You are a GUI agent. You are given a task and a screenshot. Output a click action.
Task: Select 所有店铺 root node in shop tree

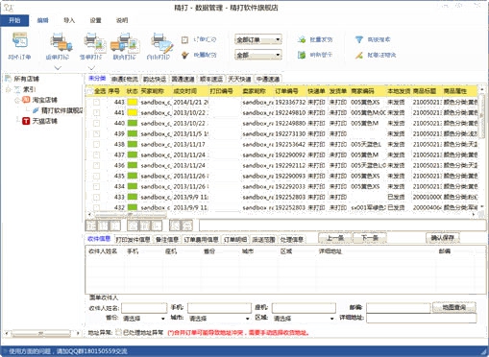coord(26,79)
